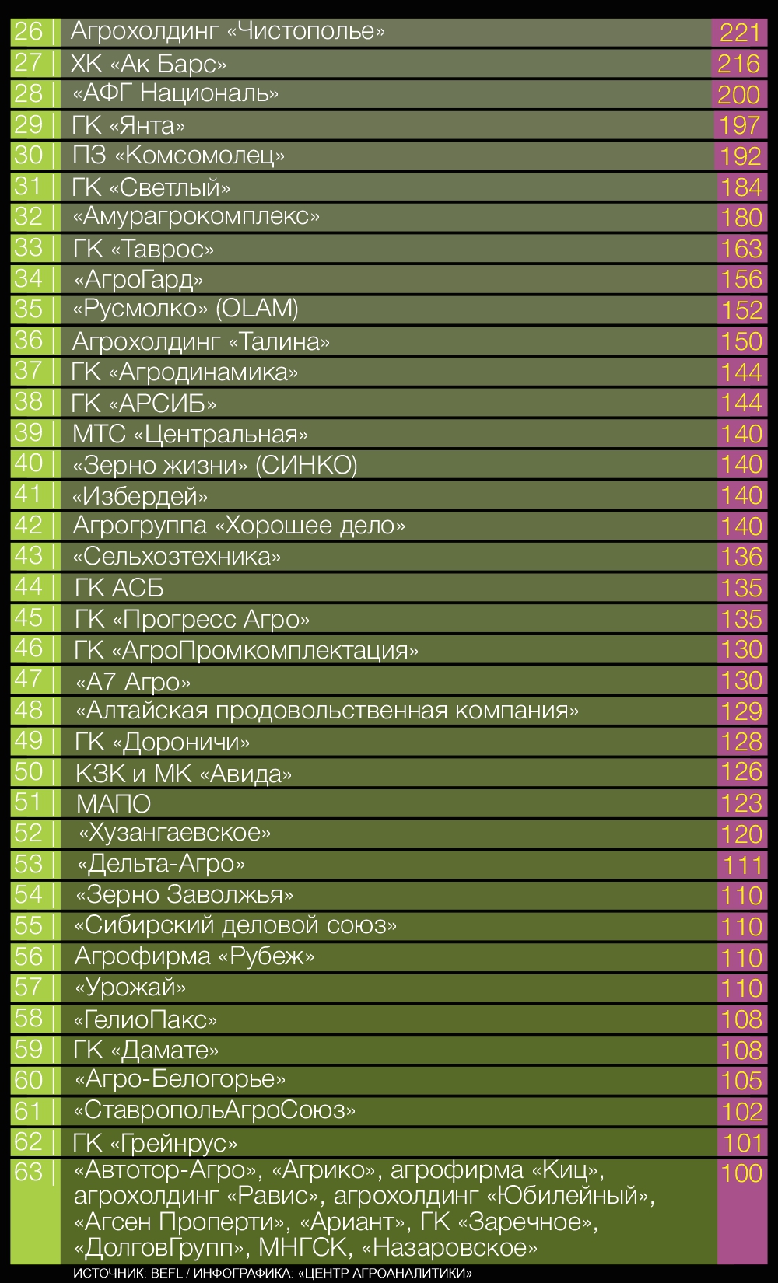This screenshot has width=778, height=1283.
Task: Select ГК «Дороничи» in the list
Action: [x=163, y=742]
